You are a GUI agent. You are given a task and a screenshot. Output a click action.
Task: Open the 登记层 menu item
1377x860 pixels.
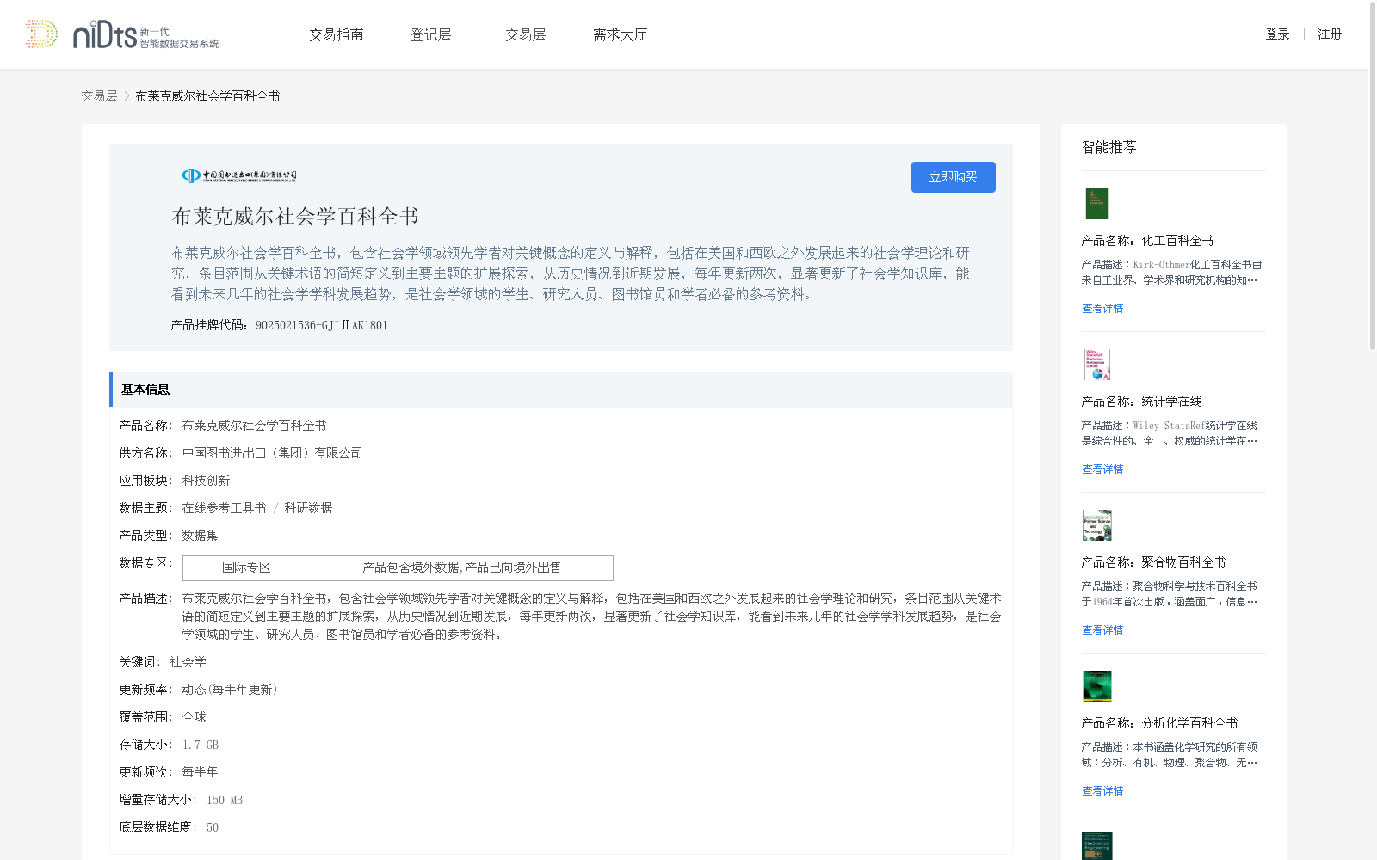(x=430, y=34)
